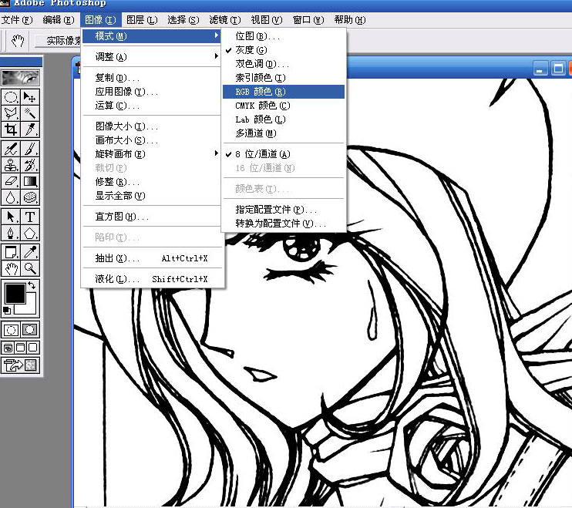Viewport: 572px width, 508px height.
Task: Select the Polygon shape tool
Action: click(30, 233)
